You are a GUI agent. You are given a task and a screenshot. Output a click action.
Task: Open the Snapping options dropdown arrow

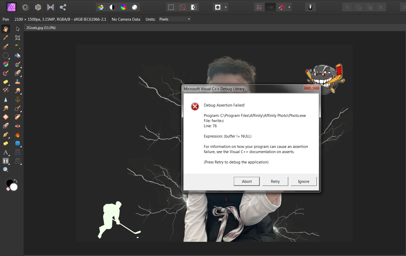(289, 7)
